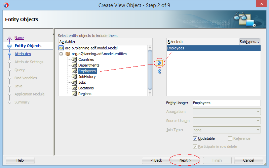Click the Departments entity icon

click(74, 65)
